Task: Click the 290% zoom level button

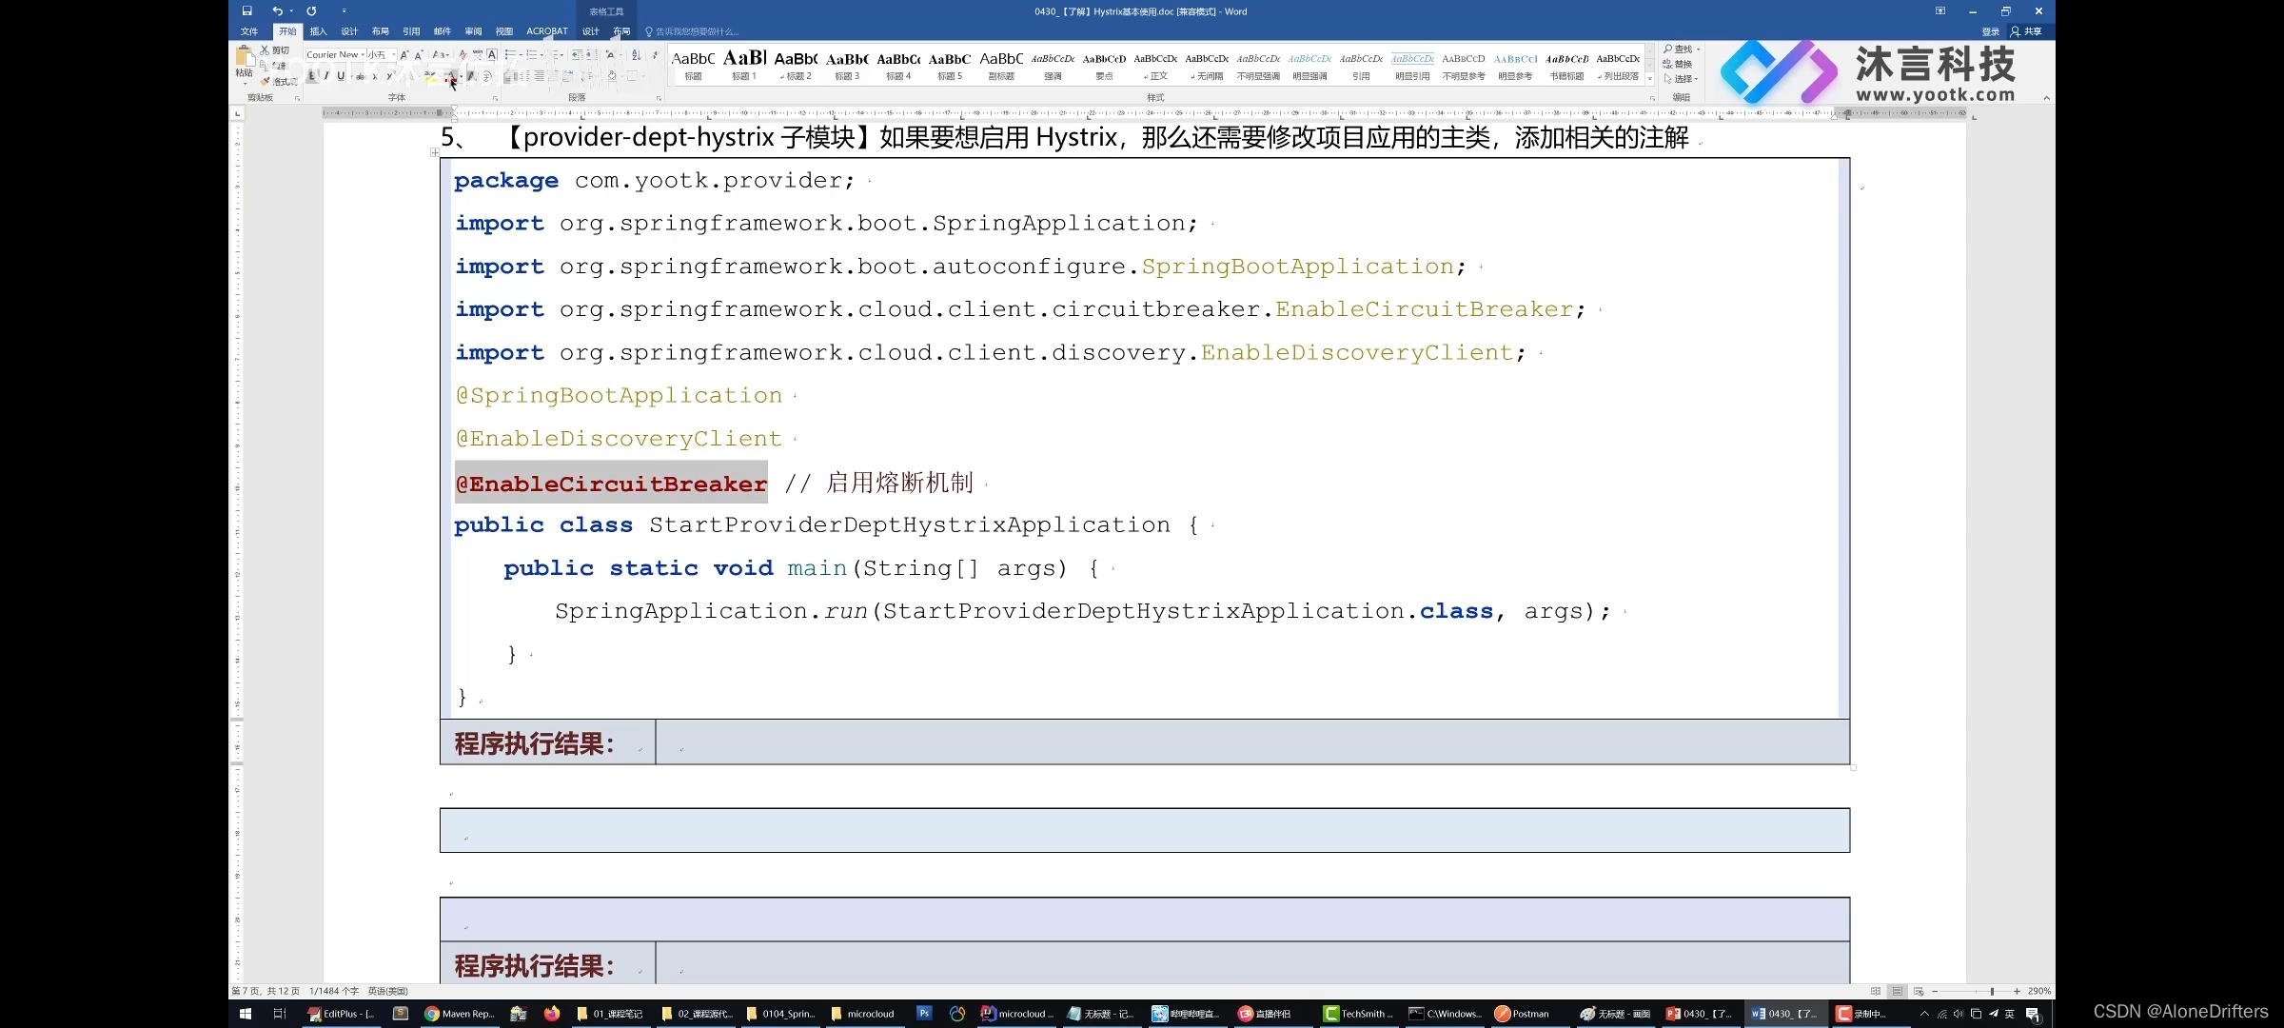Action: [x=2039, y=991]
